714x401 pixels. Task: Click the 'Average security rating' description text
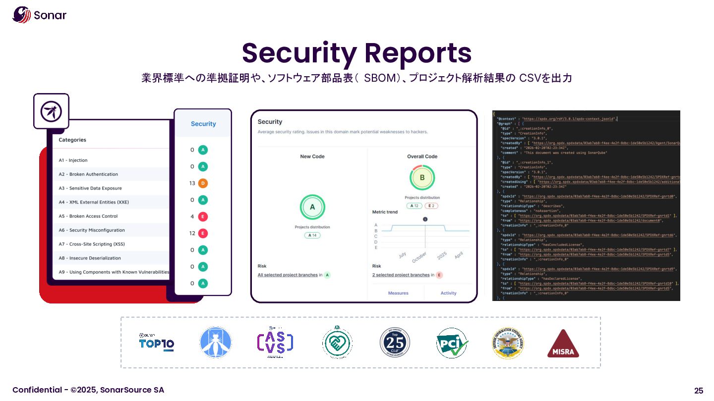click(343, 132)
